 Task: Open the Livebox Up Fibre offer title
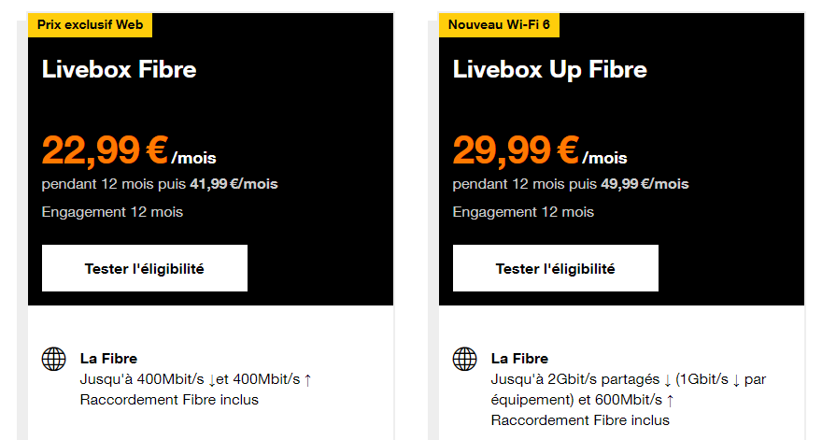(x=549, y=69)
